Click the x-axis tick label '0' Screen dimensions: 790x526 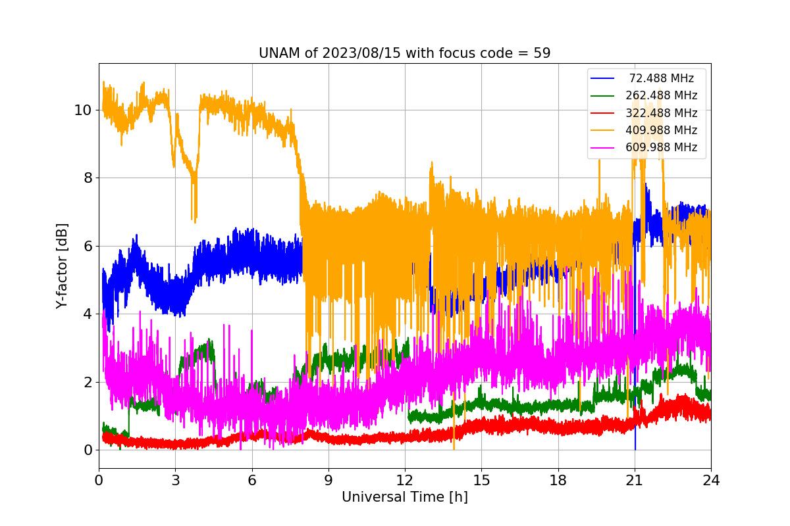(99, 481)
